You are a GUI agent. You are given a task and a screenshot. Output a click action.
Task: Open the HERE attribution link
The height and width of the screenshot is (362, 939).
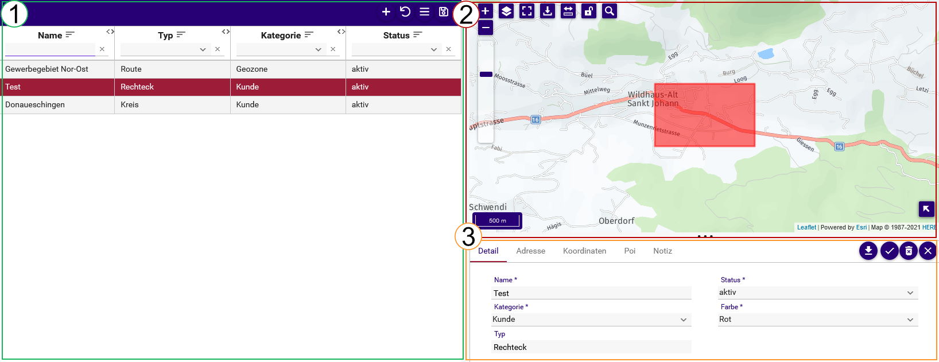[929, 227]
